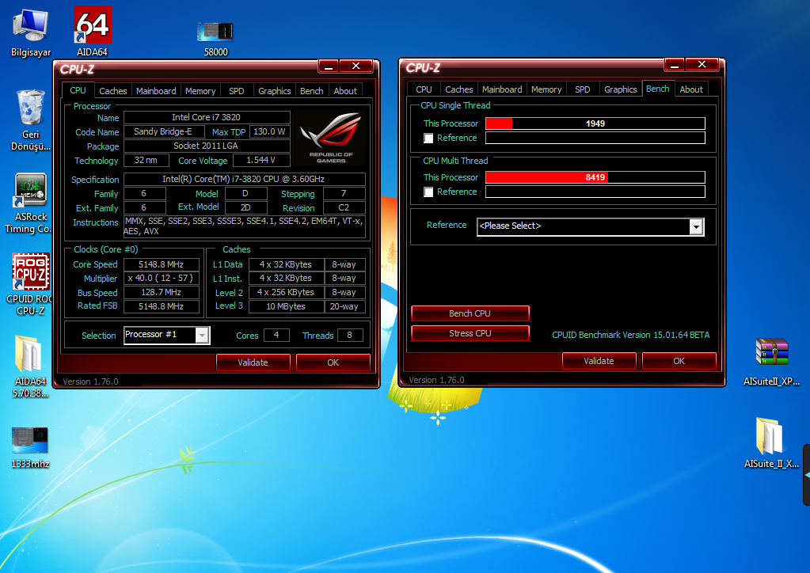The width and height of the screenshot is (810, 573).
Task: Switch to Caches tab in right window
Action: 458,89
